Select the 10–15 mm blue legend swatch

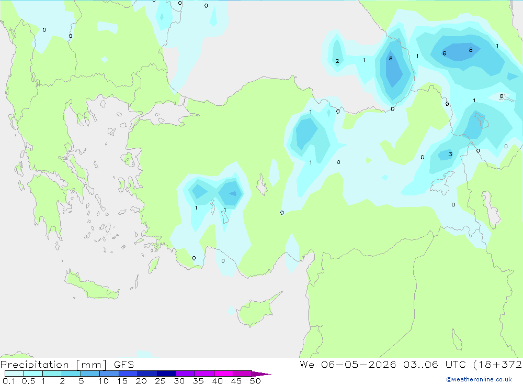point(109,374)
